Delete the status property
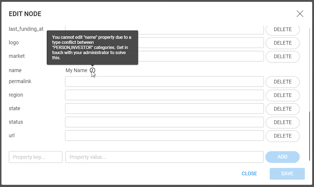Image resolution: width=314 pixels, height=187 pixels. [x=283, y=122]
